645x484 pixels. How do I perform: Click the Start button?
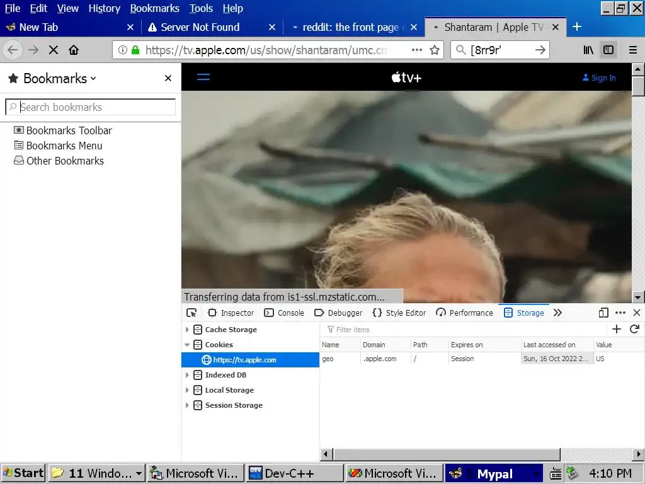click(x=23, y=473)
